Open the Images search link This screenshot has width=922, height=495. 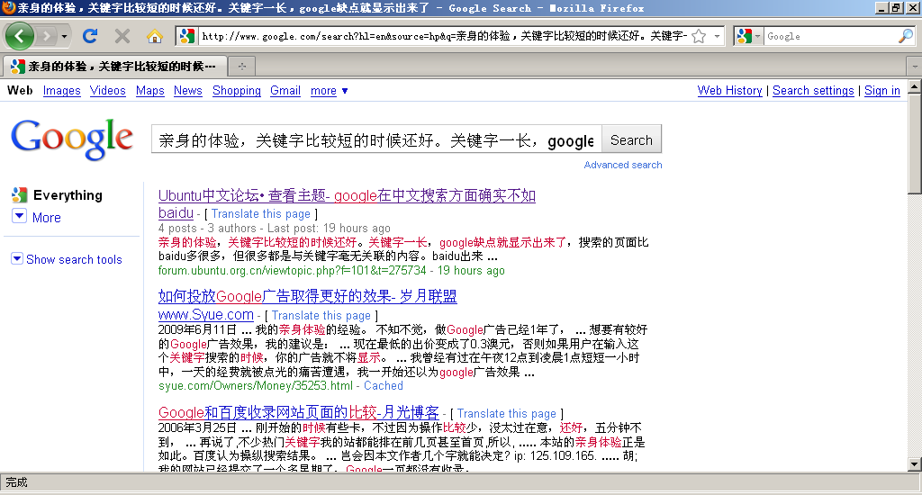point(62,91)
